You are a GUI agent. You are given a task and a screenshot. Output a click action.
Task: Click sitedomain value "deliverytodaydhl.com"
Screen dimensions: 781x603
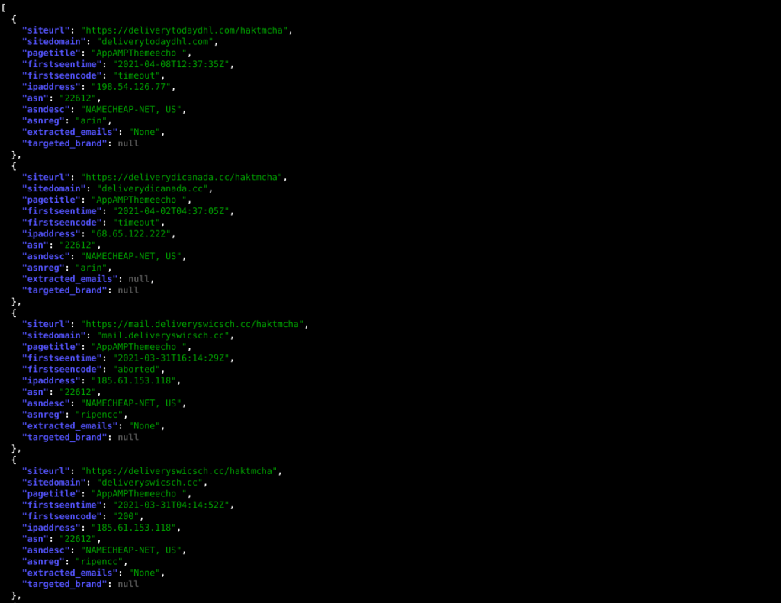click(155, 42)
